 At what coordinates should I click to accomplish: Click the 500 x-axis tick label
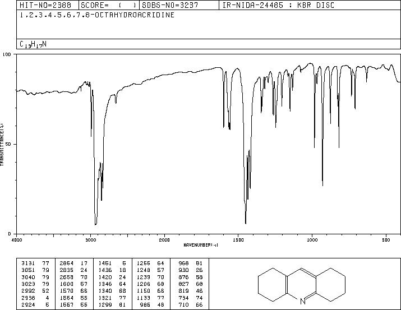click(386, 240)
